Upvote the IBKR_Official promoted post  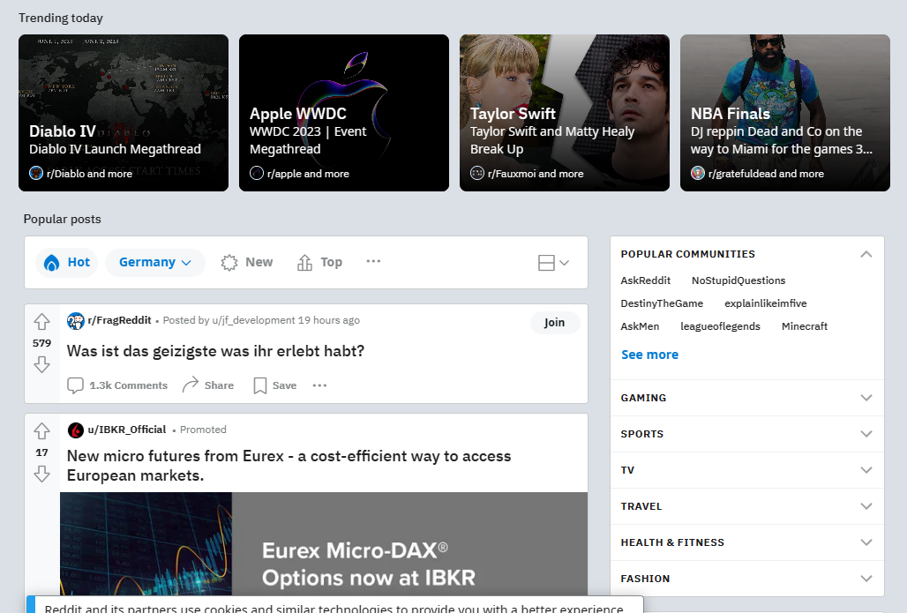41,430
